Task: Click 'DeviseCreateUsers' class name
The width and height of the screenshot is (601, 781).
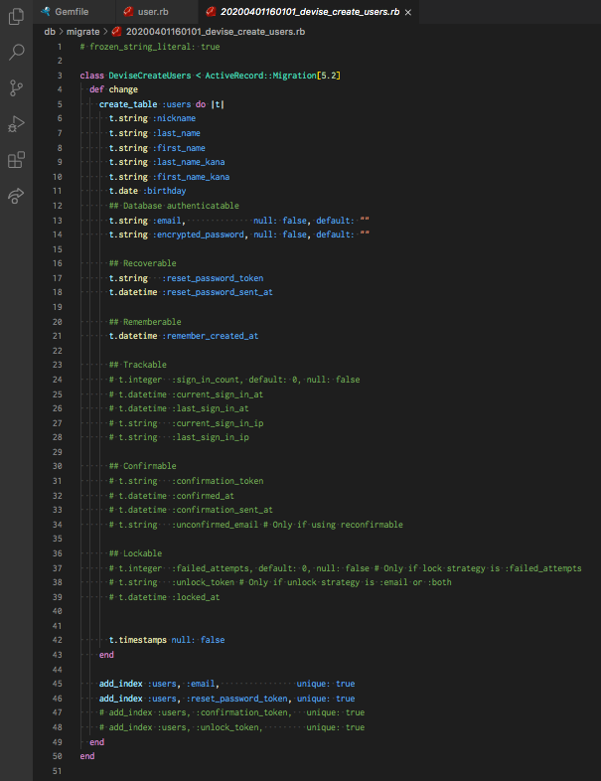Action: tap(150, 76)
